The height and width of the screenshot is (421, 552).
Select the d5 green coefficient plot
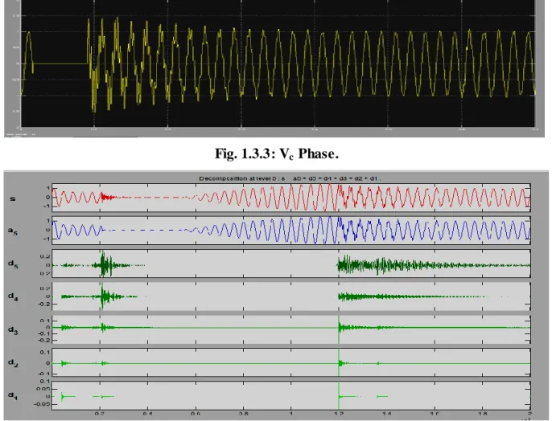pyautogui.click(x=291, y=264)
